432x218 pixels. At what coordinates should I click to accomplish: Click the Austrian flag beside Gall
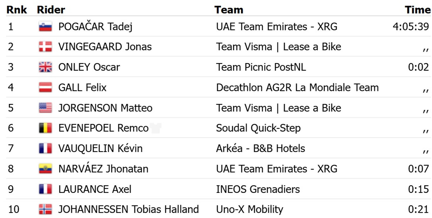pyautogui.click(x=45, y=87)
